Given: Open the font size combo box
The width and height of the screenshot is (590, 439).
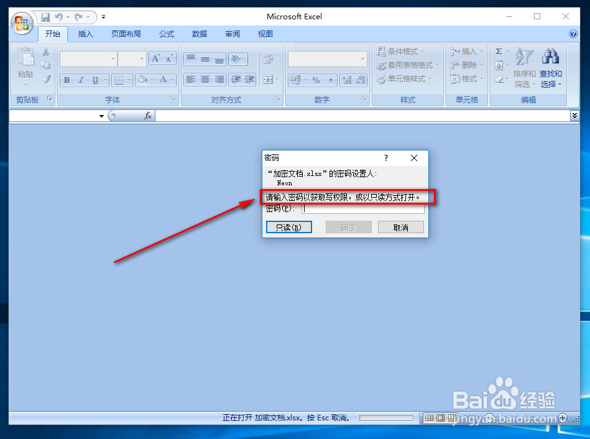Looking at the screenshot, I should tap(132, 58).
